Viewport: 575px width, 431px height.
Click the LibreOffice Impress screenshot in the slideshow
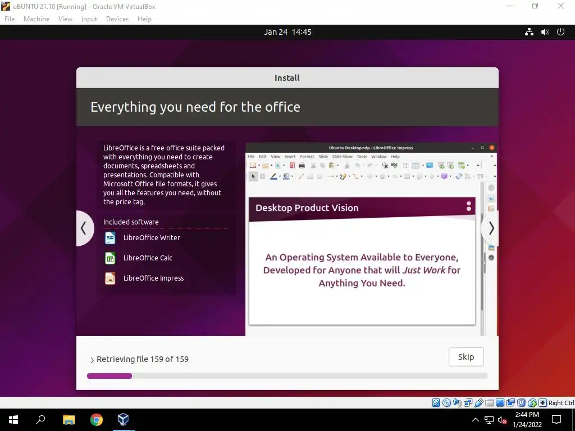click(x=372, y=239)
